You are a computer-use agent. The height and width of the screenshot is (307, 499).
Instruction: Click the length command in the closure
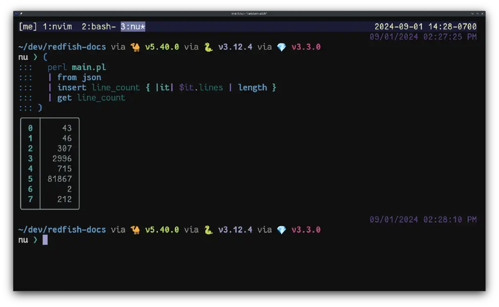252,88
